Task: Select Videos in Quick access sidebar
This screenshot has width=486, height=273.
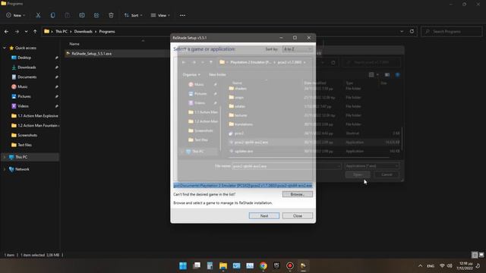Action: (x=23, y=106)
